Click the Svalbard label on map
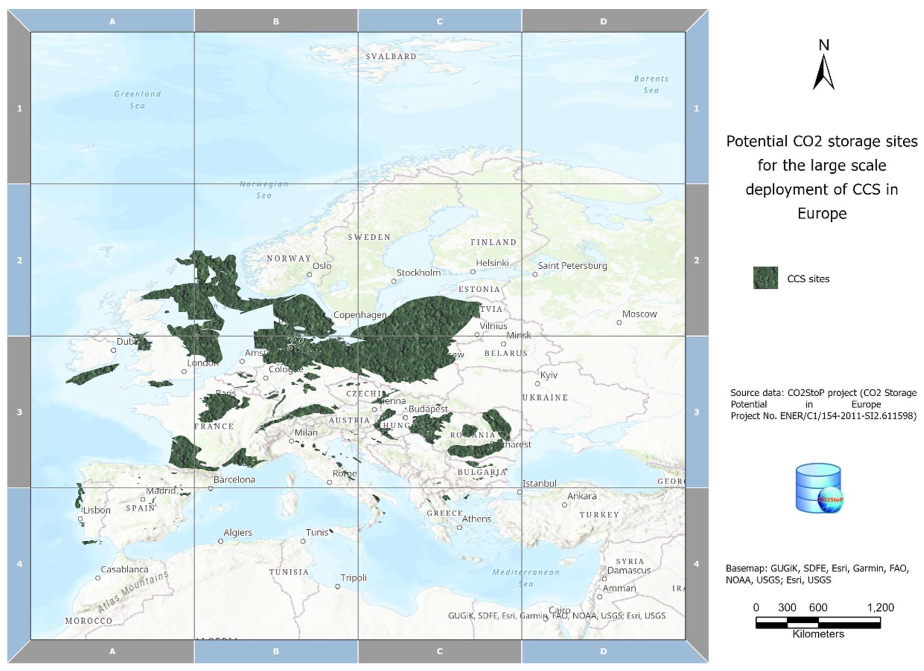This screenshot has height=671, width=924. [x=391, y=56]
